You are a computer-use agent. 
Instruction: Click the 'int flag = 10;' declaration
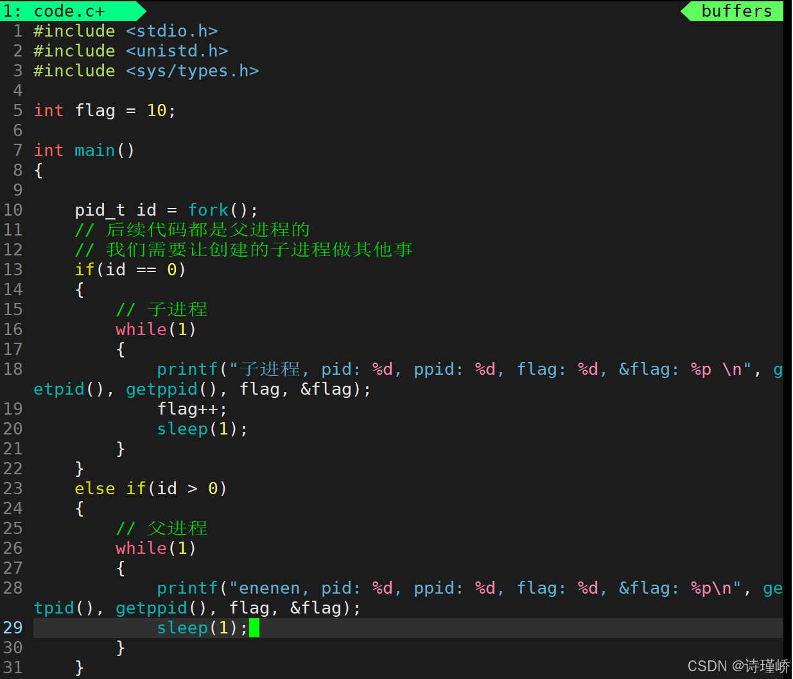click(105, 110)
